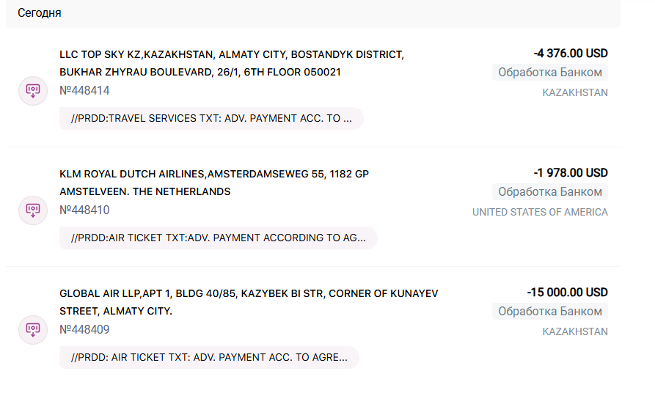Click the -15 000.00 USD amount
The width and height of the screenshot is (655, 404).
tap(567, 292)
